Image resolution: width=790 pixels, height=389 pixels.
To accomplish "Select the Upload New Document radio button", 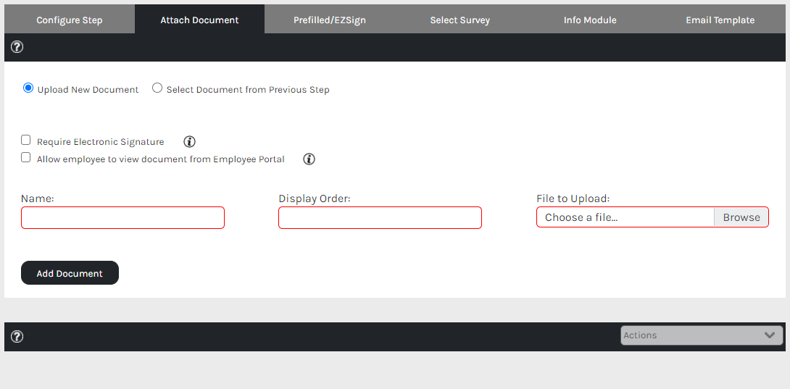I will click(x=28, y=88).
